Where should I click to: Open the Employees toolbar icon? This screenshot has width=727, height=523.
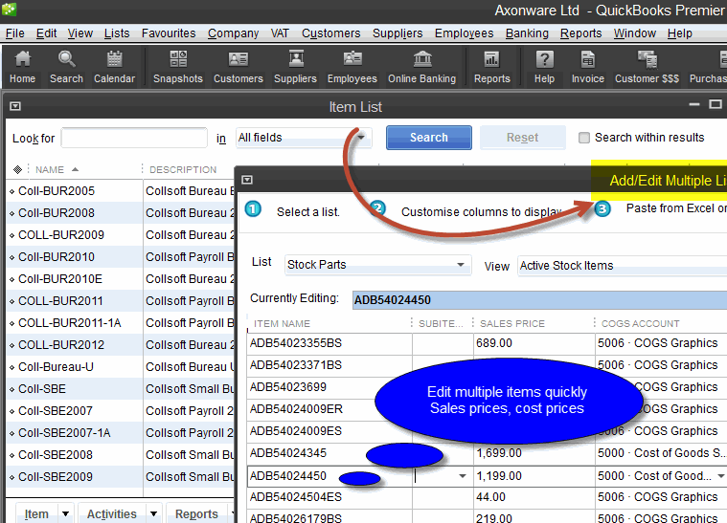[352, 67]
